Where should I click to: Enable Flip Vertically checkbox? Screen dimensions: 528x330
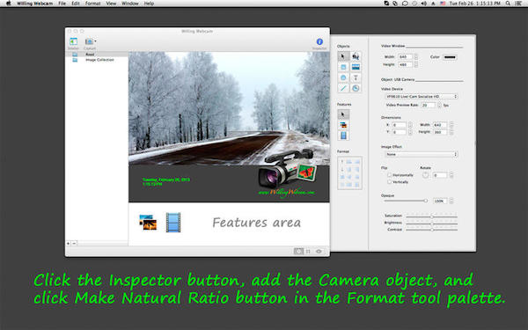pos(389,182)
